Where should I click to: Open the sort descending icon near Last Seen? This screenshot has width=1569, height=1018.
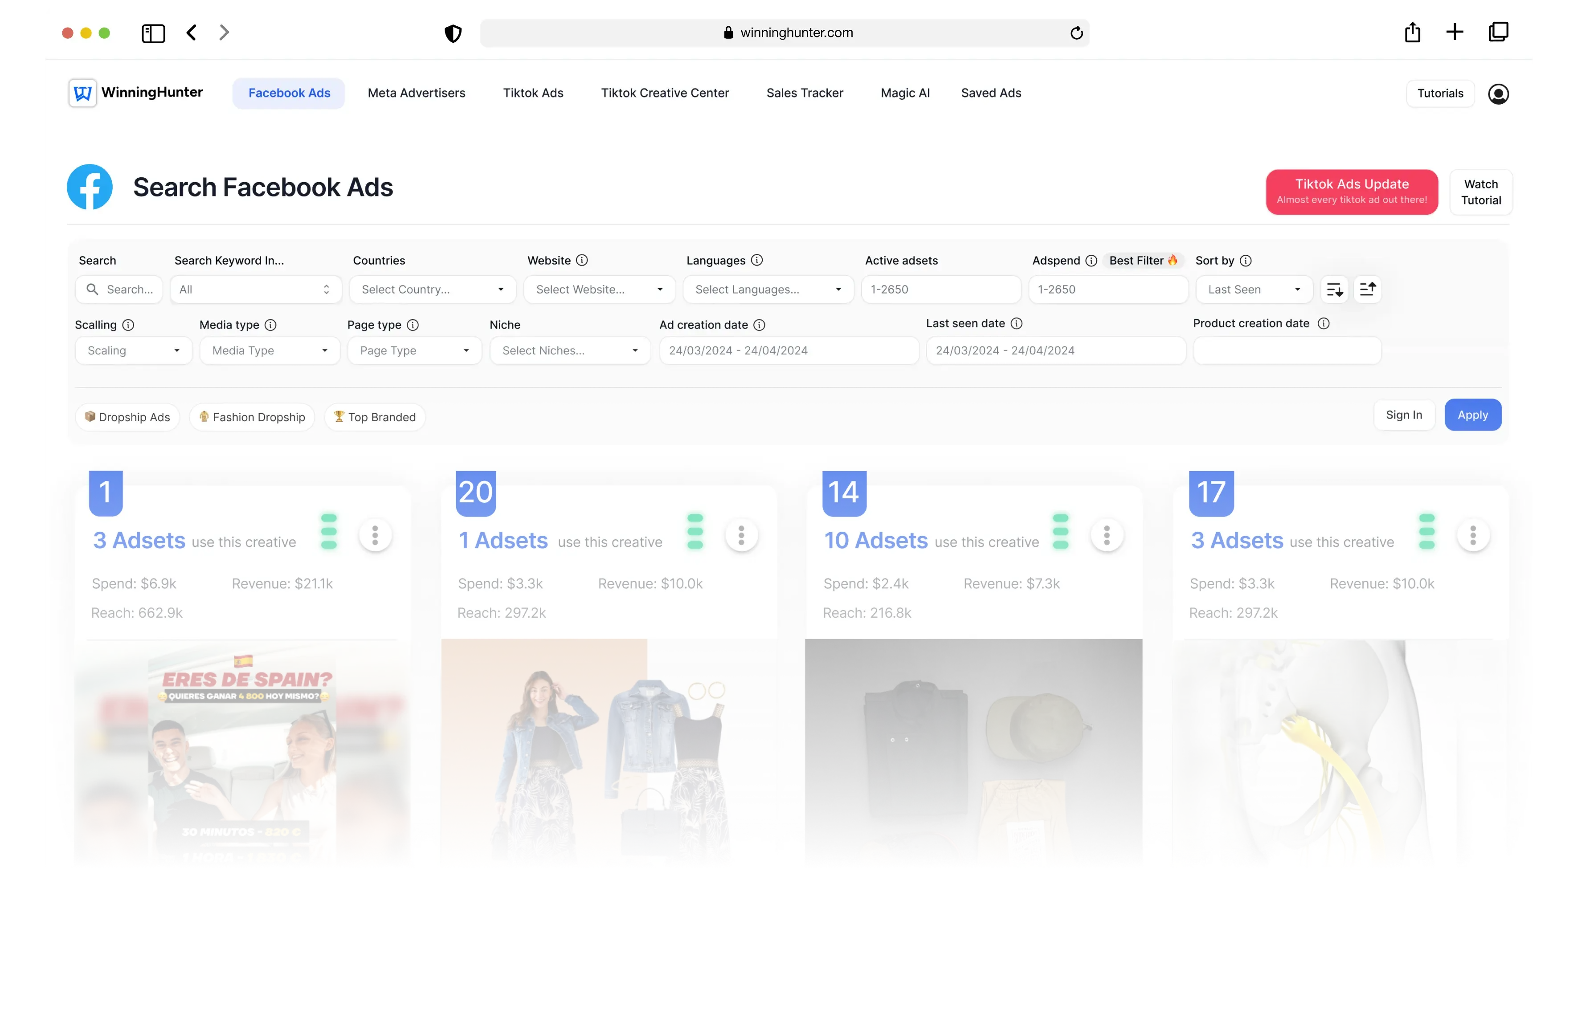coord(1335,289)
